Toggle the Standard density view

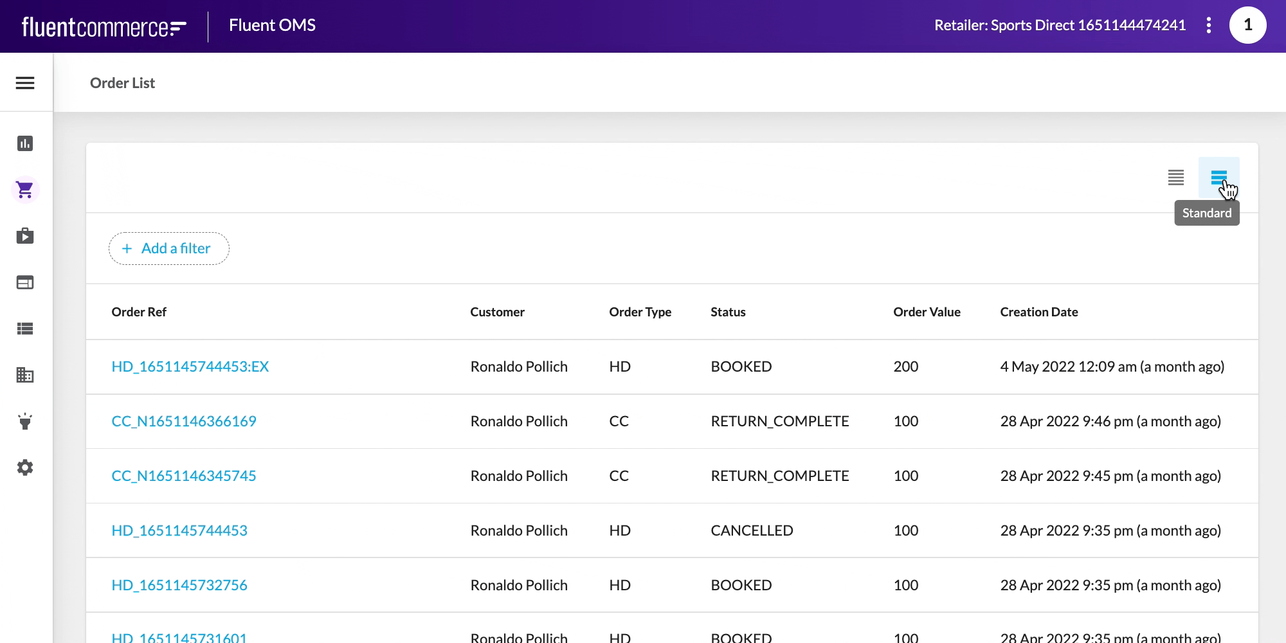[x=1219, y=178]
